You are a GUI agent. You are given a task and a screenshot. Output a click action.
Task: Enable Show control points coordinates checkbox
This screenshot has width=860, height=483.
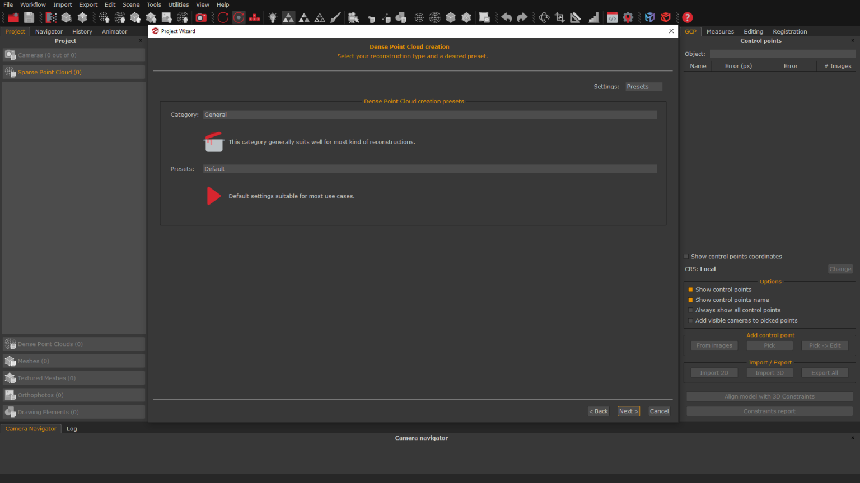[x=686, y=257]
